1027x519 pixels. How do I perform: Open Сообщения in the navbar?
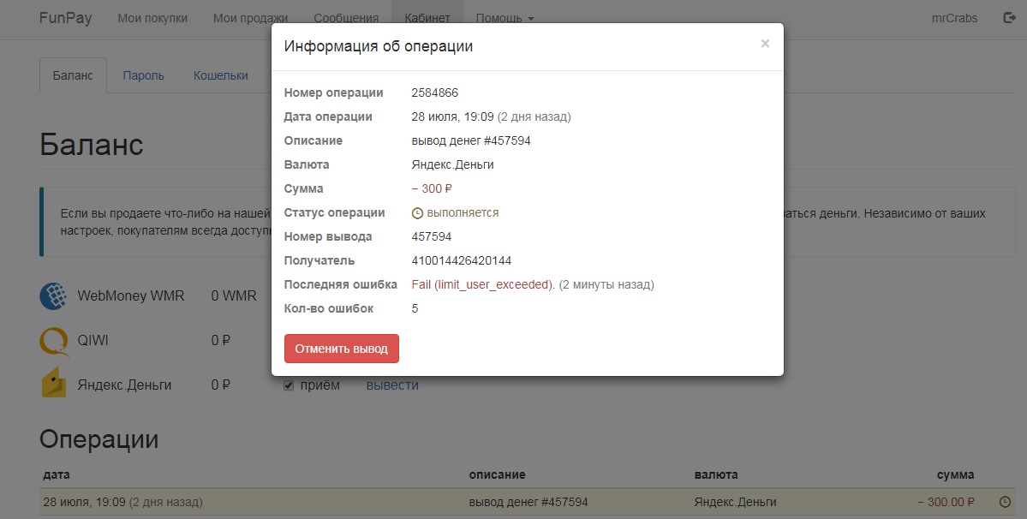pos(346,18)
